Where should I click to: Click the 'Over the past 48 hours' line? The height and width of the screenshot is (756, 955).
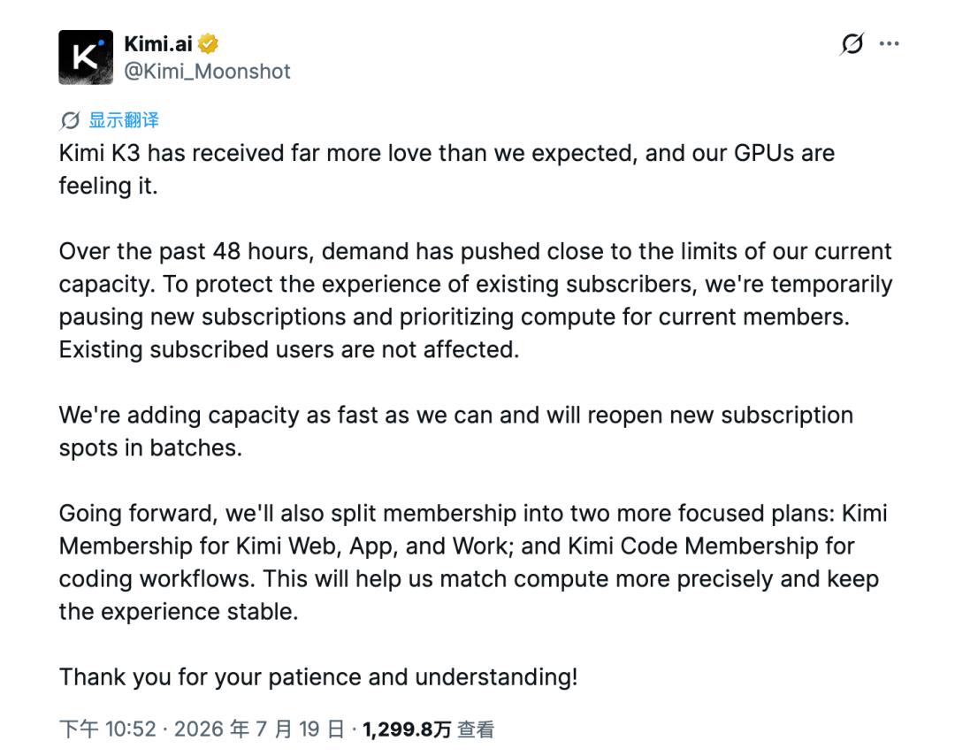tap(475, 251)
